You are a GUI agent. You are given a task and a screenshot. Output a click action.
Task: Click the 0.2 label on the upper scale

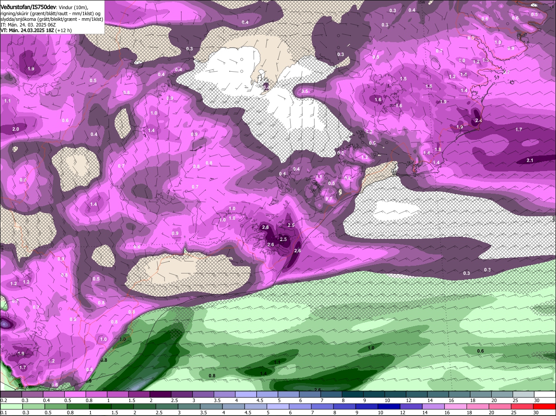[x=4, y=400]
